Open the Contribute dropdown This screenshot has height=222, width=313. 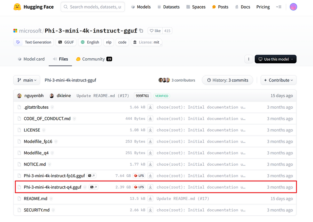coord(279,80)
